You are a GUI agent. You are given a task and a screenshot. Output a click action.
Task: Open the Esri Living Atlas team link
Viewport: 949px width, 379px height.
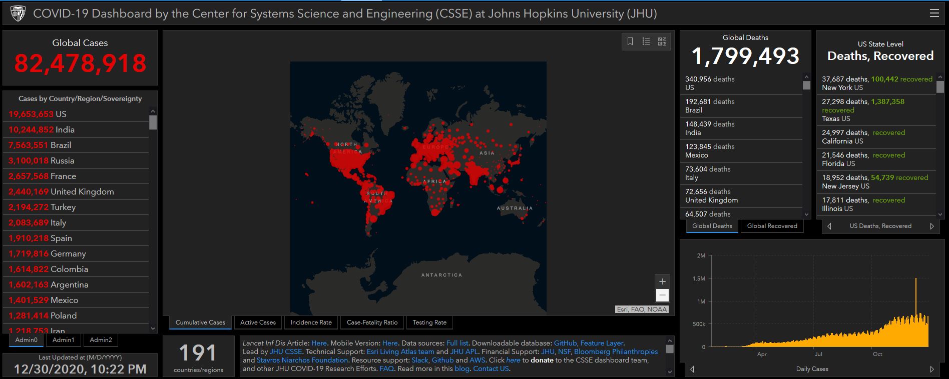[400, 351]
